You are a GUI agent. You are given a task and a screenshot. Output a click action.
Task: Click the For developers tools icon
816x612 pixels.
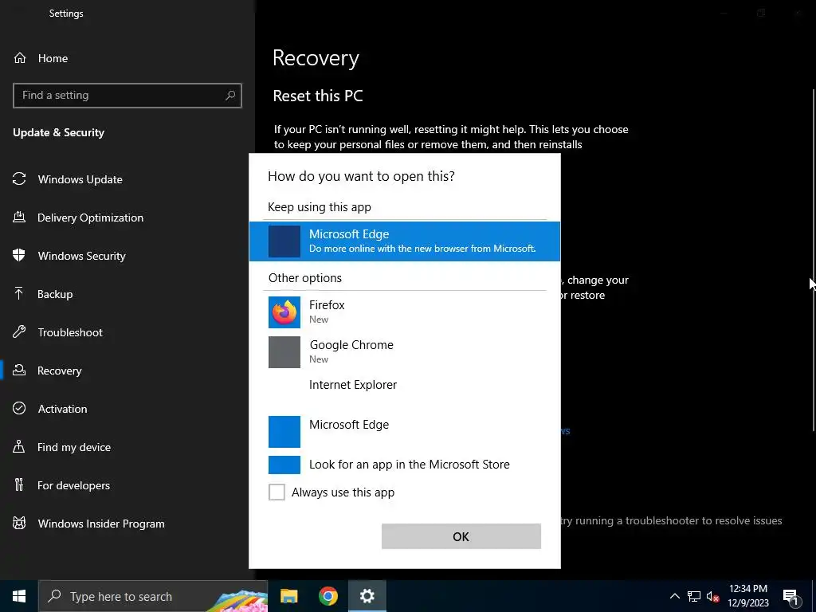click(x=19, y=484)
